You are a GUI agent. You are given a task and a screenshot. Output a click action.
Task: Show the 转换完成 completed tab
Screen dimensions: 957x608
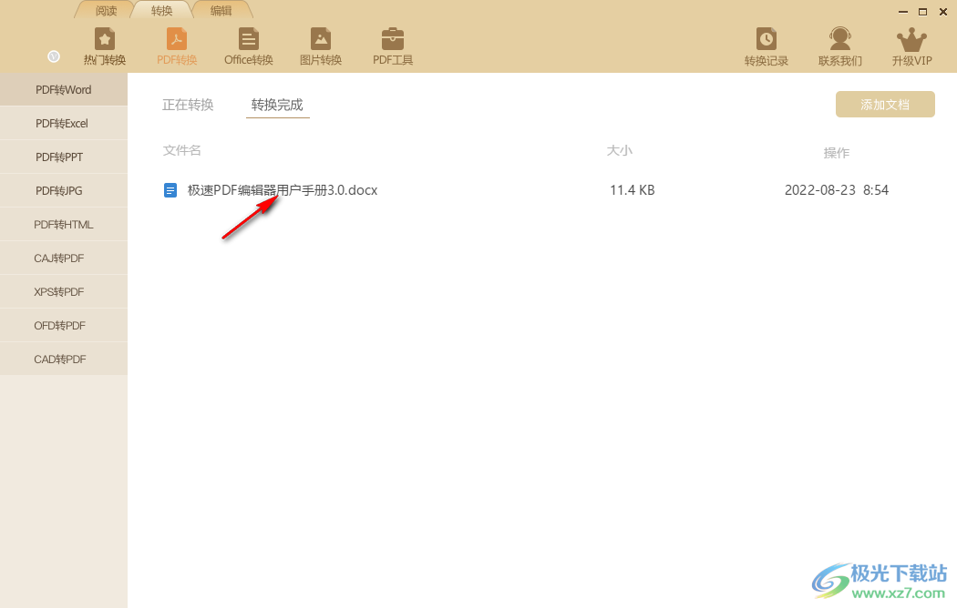pyautogui.click(x=277, y=105)
